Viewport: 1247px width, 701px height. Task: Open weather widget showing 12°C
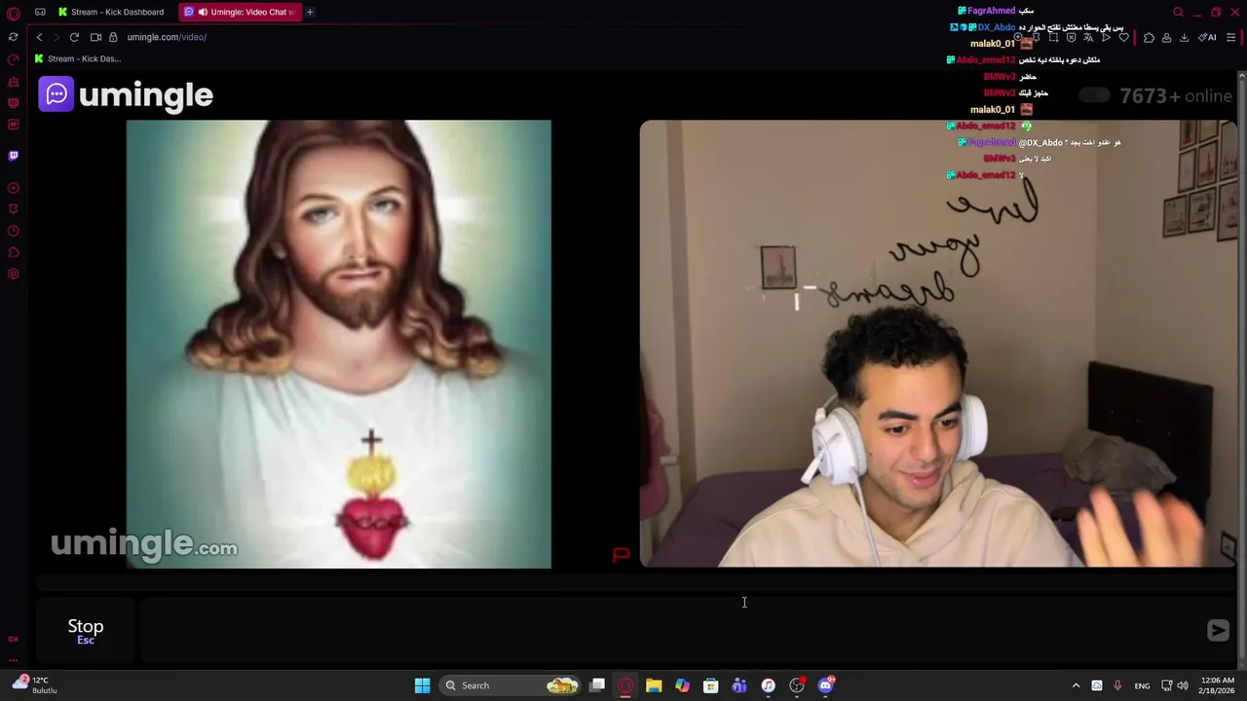click(x=34, y=685)
